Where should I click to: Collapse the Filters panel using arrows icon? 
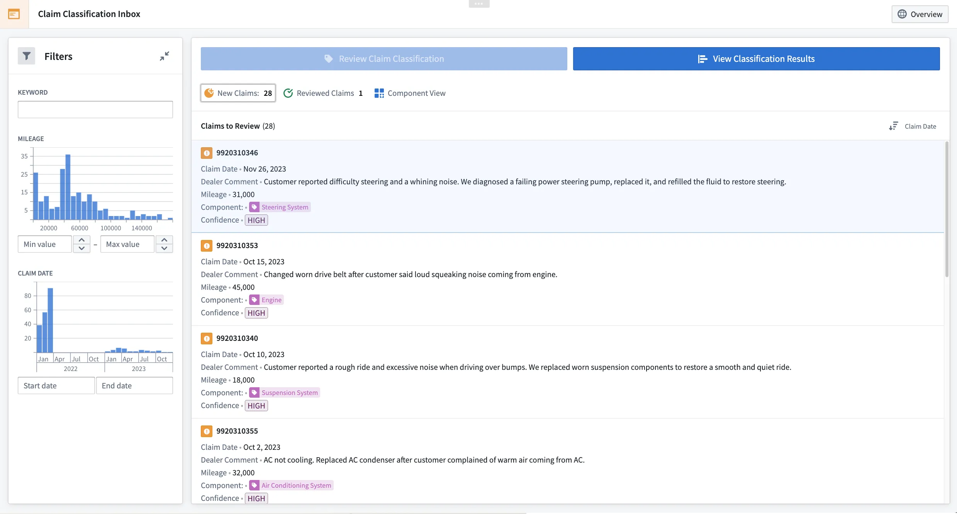tap(165, 56)
